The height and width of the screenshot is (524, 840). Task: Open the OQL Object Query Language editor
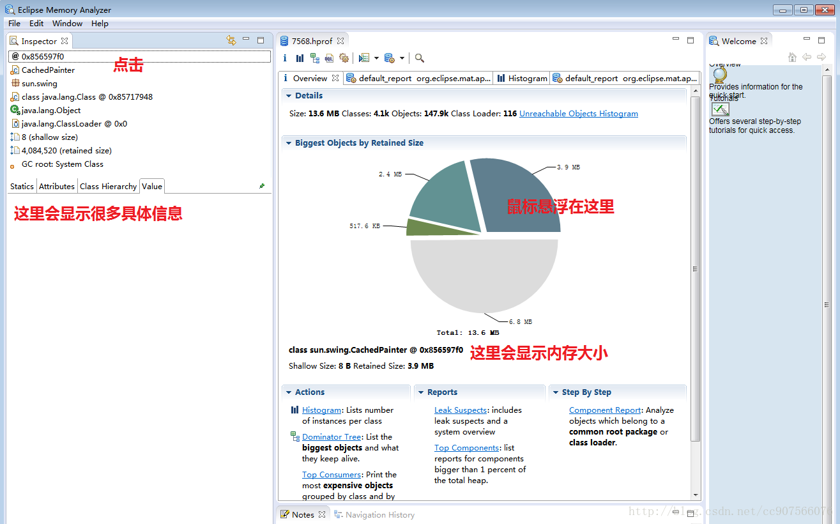coord(329,58)
